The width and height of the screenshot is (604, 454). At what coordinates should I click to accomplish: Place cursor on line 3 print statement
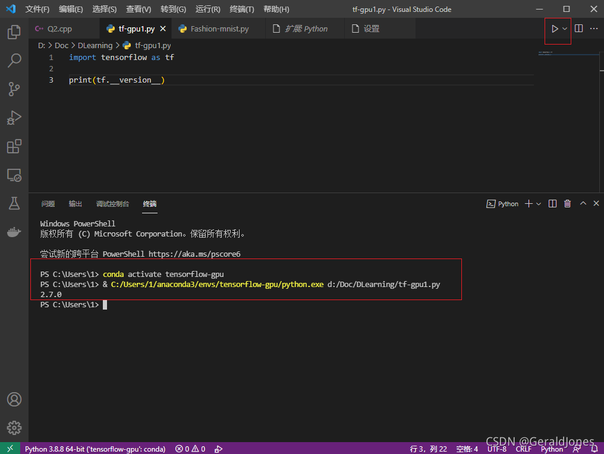click(x=117, y=80)
